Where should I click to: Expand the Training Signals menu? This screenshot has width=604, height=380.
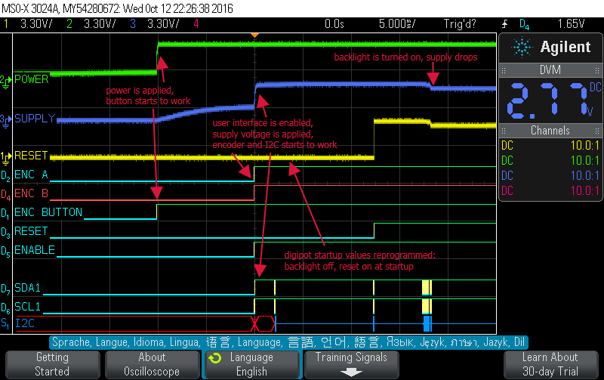351,364
